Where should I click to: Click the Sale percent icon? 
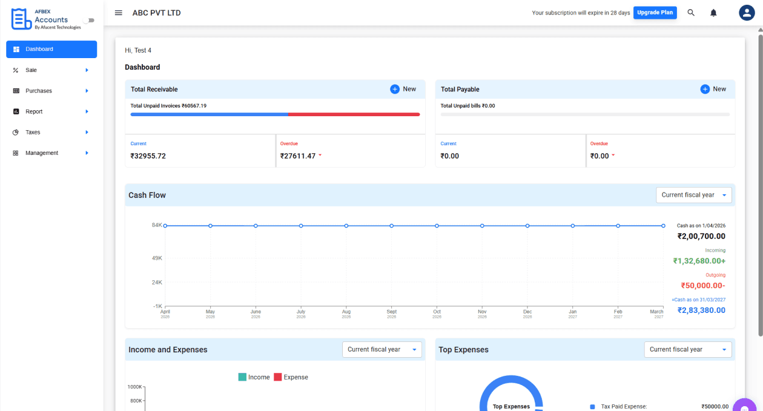pyautogui.click(x=16, y=70)
